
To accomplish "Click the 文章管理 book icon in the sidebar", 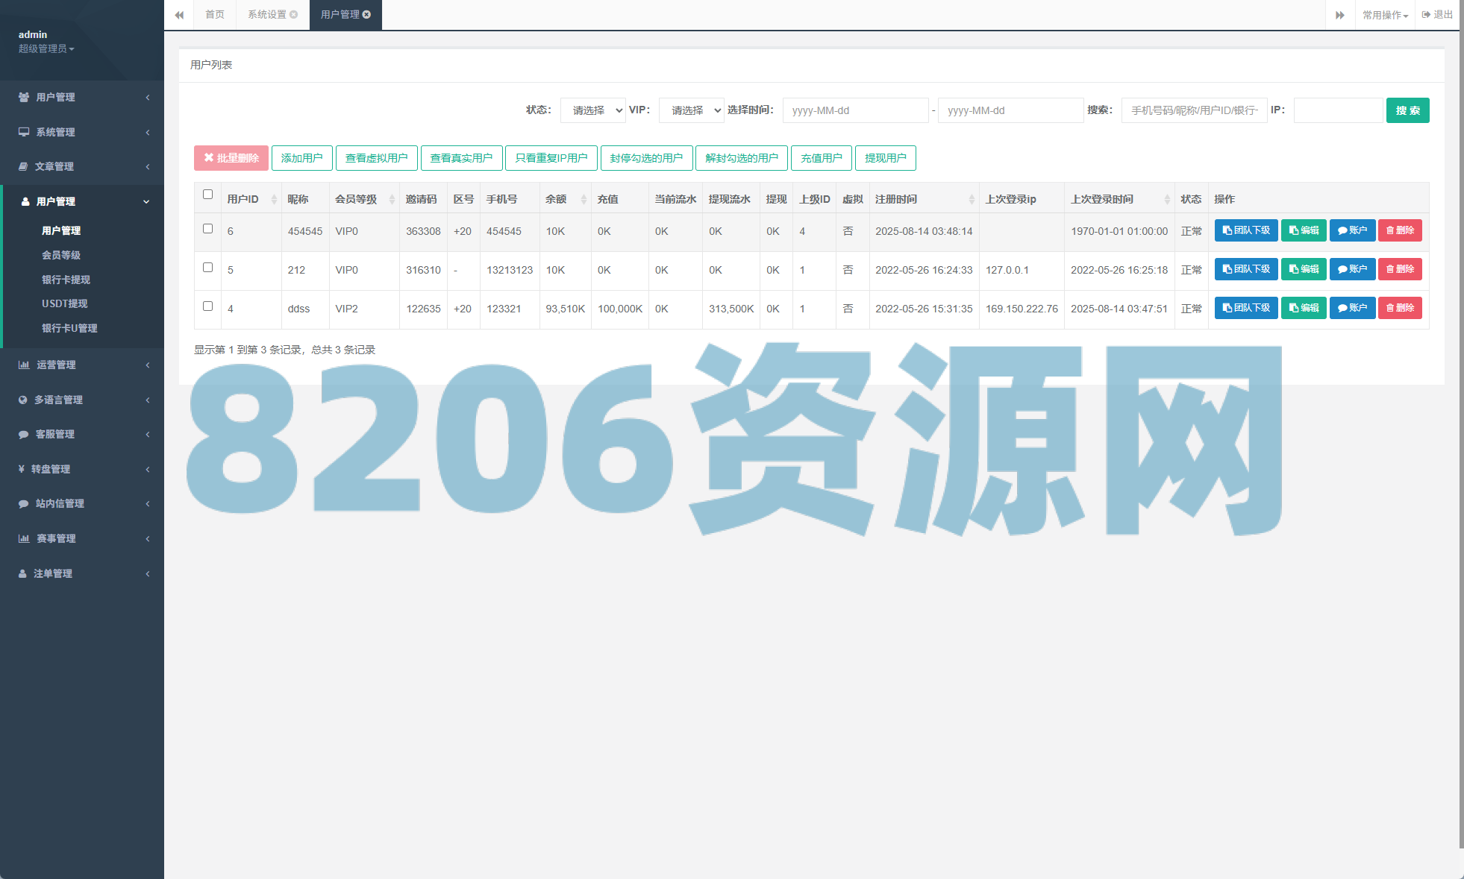I will point(23,166).
